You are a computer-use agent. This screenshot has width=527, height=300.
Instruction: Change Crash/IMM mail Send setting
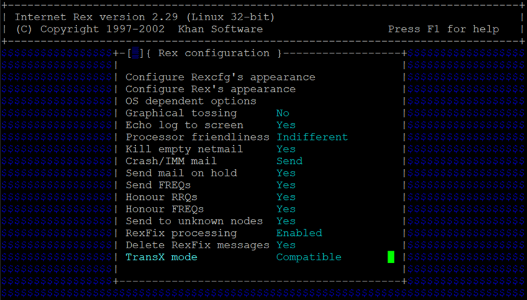289,161
